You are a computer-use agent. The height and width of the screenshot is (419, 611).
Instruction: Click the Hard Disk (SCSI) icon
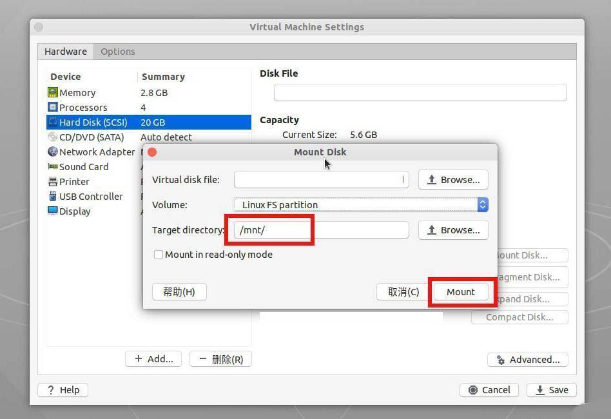click(53, 122)
